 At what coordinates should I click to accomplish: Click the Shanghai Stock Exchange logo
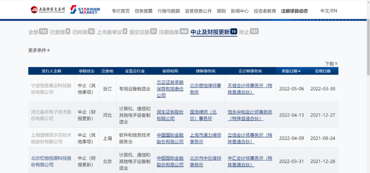(48, 10)
